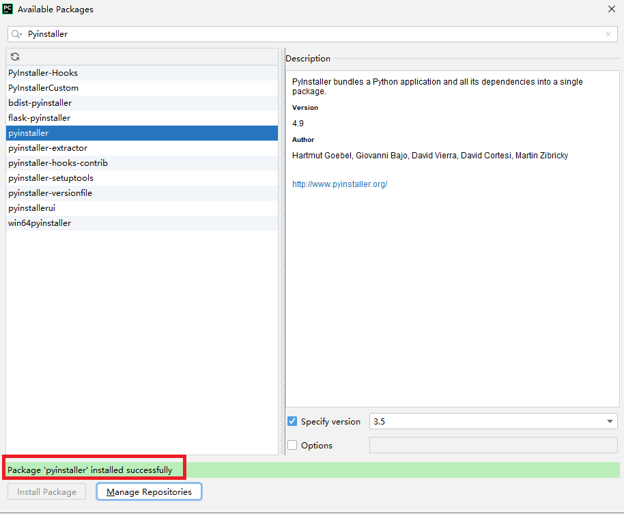The height and width of the screenshot is (516, 624).
Task: Select pyinstaller-setuptools package
Action: pos(142,178)
